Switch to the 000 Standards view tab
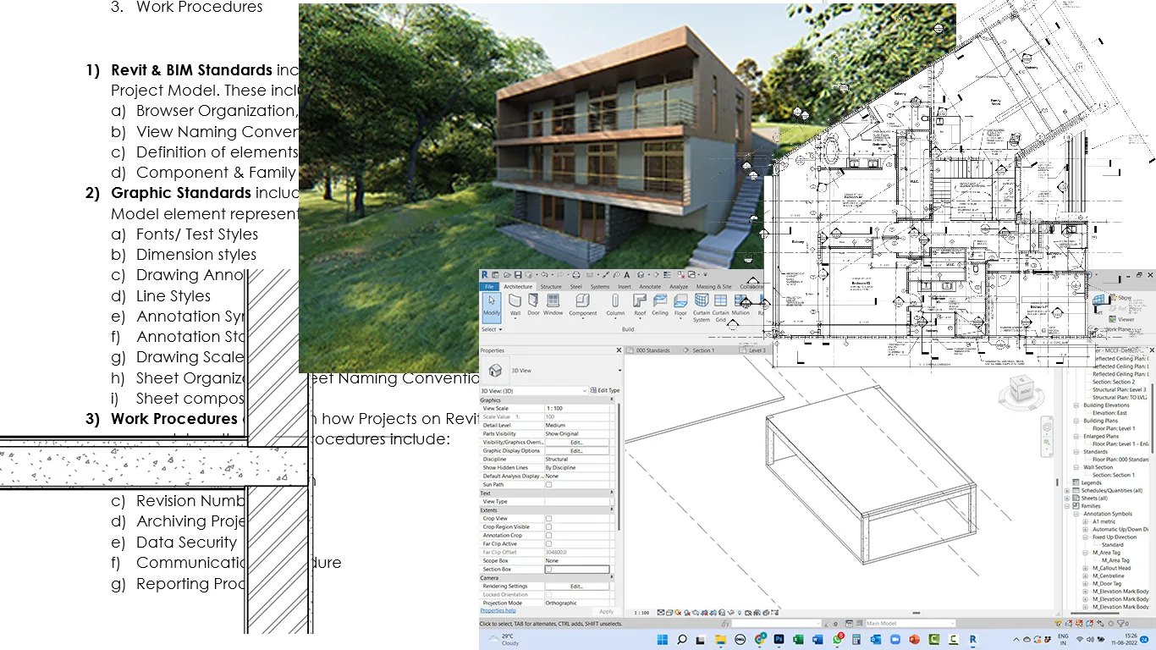 [651, 350]
